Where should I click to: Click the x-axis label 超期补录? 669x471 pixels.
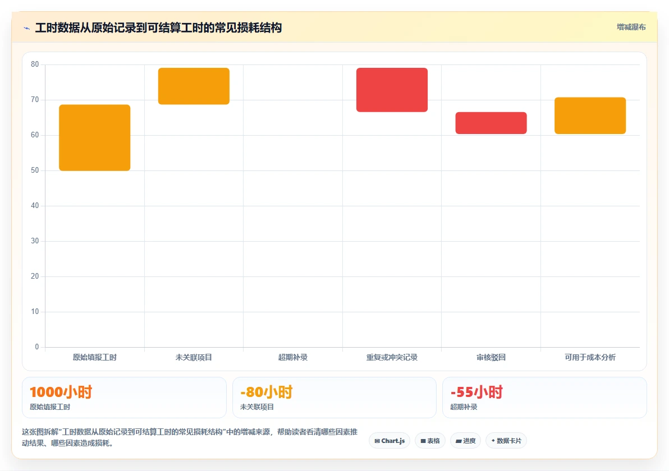click(293, 357)
